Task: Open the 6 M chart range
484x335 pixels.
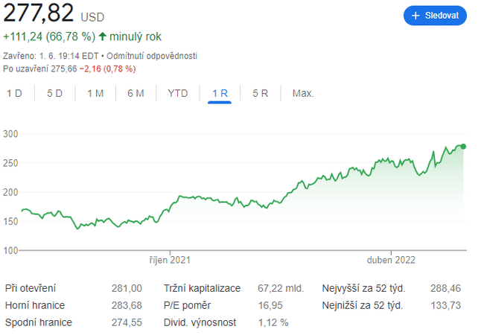Action: pos(136,93)
